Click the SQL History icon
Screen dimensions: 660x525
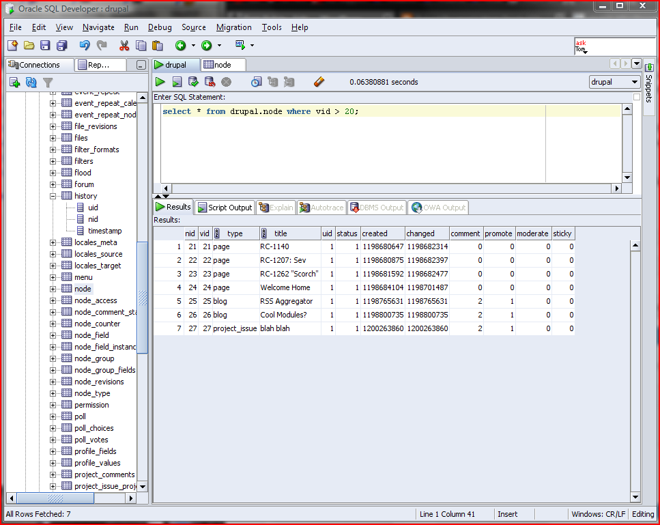point(257,82)
